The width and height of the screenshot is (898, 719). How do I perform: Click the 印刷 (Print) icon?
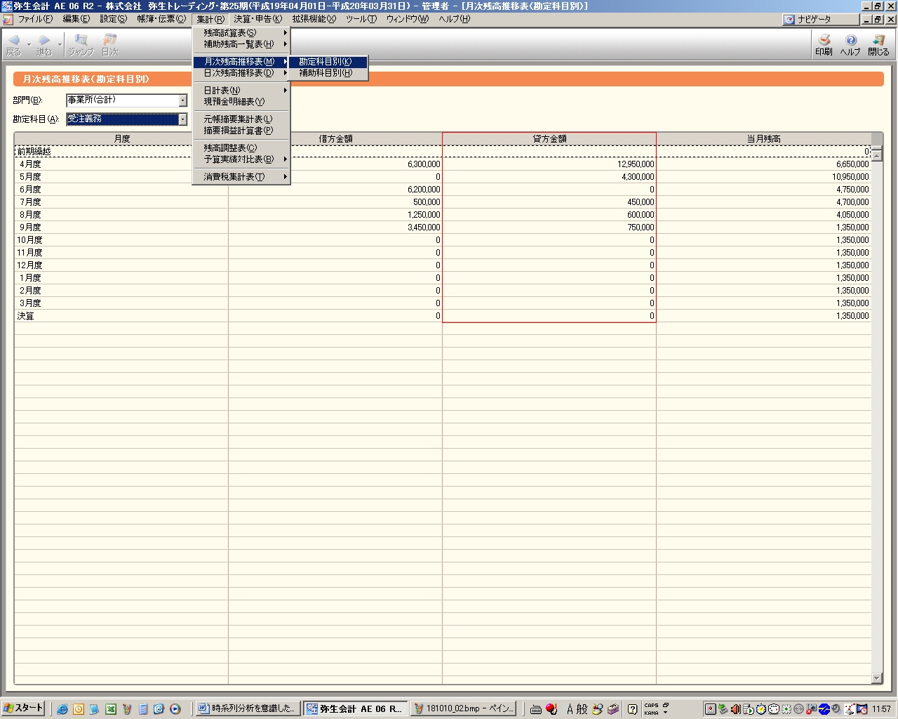point(824,45)
